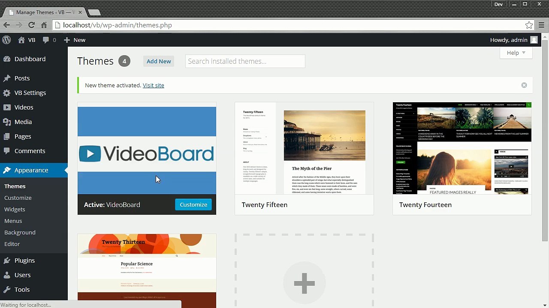Reload the page with the refresh icon
The width and height of the screenshot is (549, 308).
click(31, 25)
